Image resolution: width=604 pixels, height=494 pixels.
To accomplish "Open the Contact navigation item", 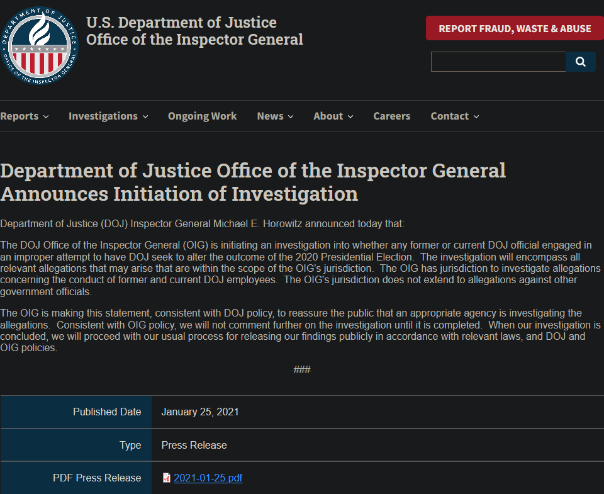I will pyautogui.click(x=449, y=116).
